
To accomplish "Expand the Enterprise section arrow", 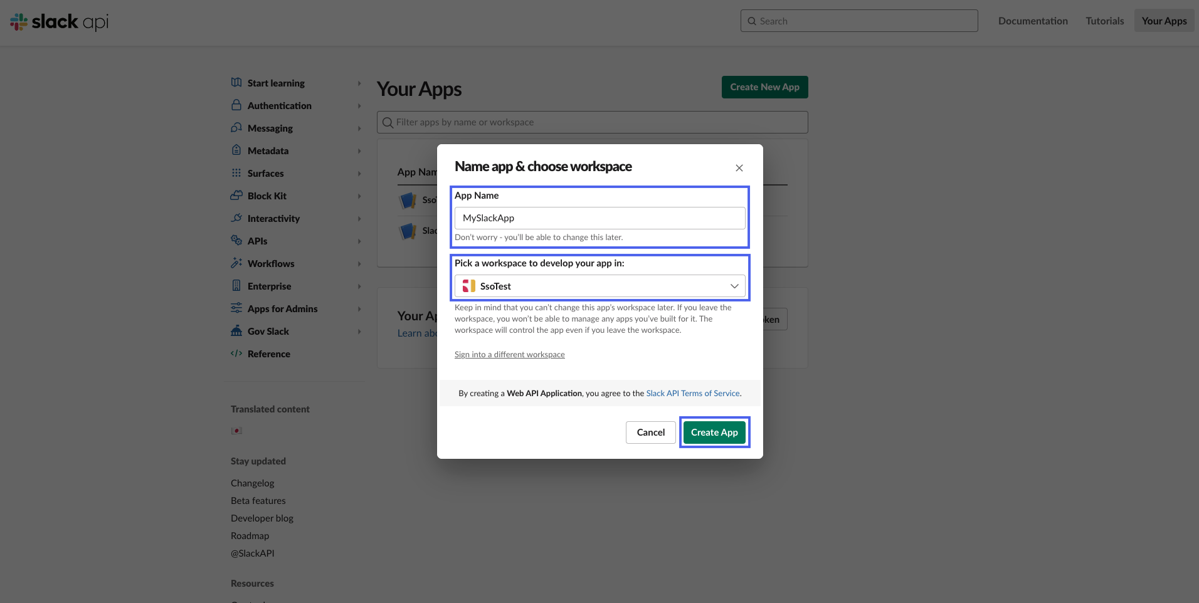I will 359,286.
